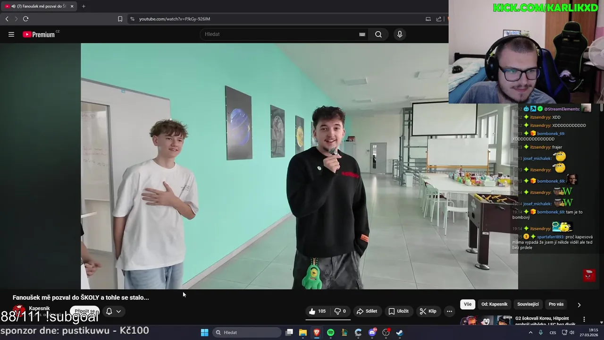This screenshot has width=604, height=340.
Task: Click the video player area
Action: pyautogui.click(x=299, y=166)
